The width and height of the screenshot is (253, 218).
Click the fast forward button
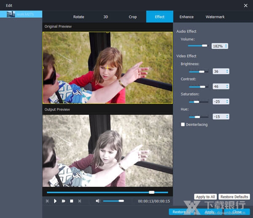tap(64, 201)
